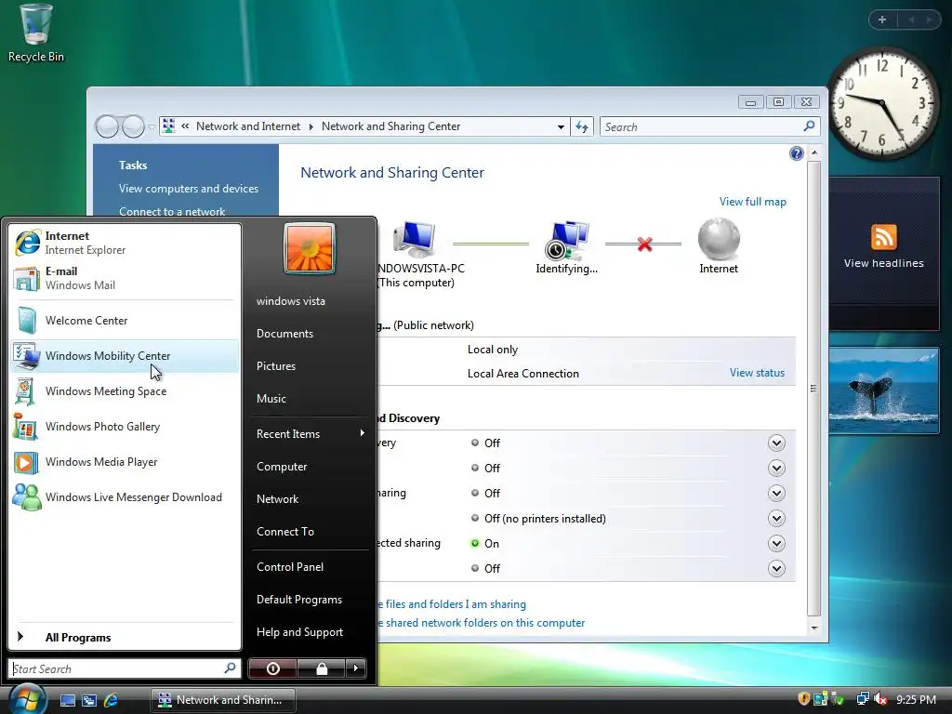
Task: Click the security shield tray icon
Action: [804, 699]
